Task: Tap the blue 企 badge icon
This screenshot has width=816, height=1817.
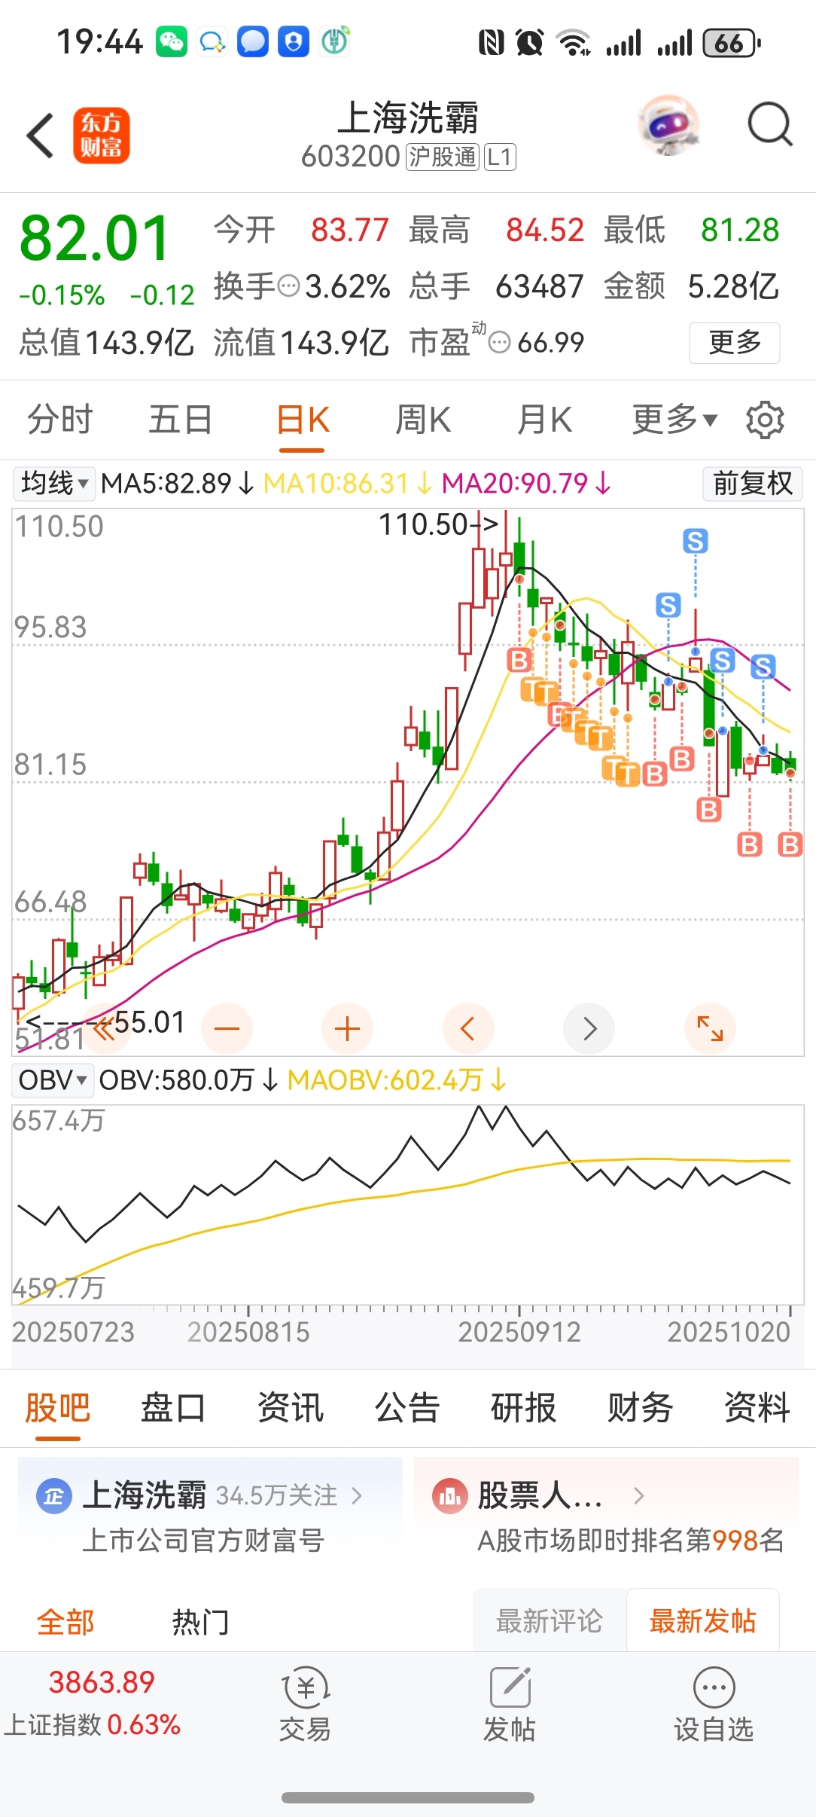Action: tap(53, 1496)
